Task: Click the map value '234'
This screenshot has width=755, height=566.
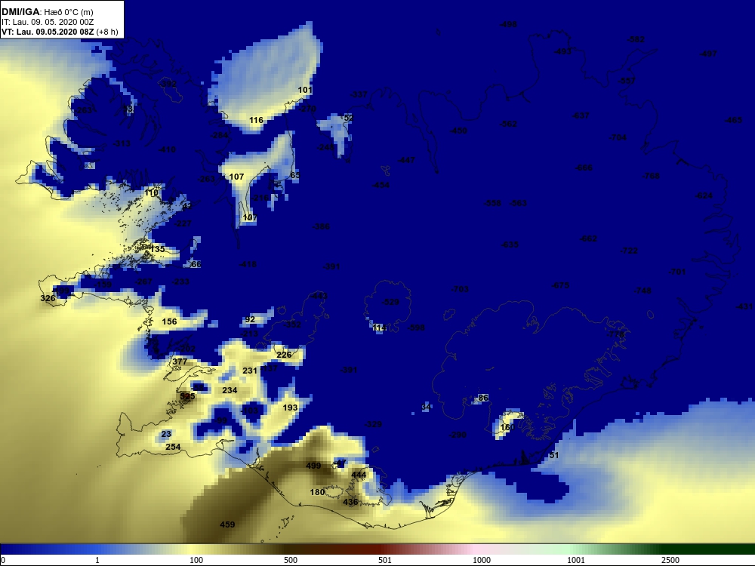Action: [x=230, y=390]
